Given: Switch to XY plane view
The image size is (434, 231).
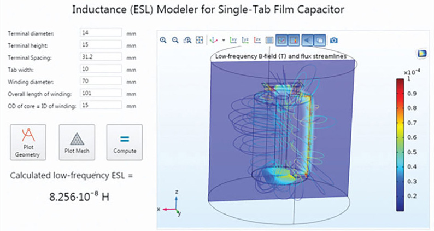Looking at the screenshot, I should (233, 40).
